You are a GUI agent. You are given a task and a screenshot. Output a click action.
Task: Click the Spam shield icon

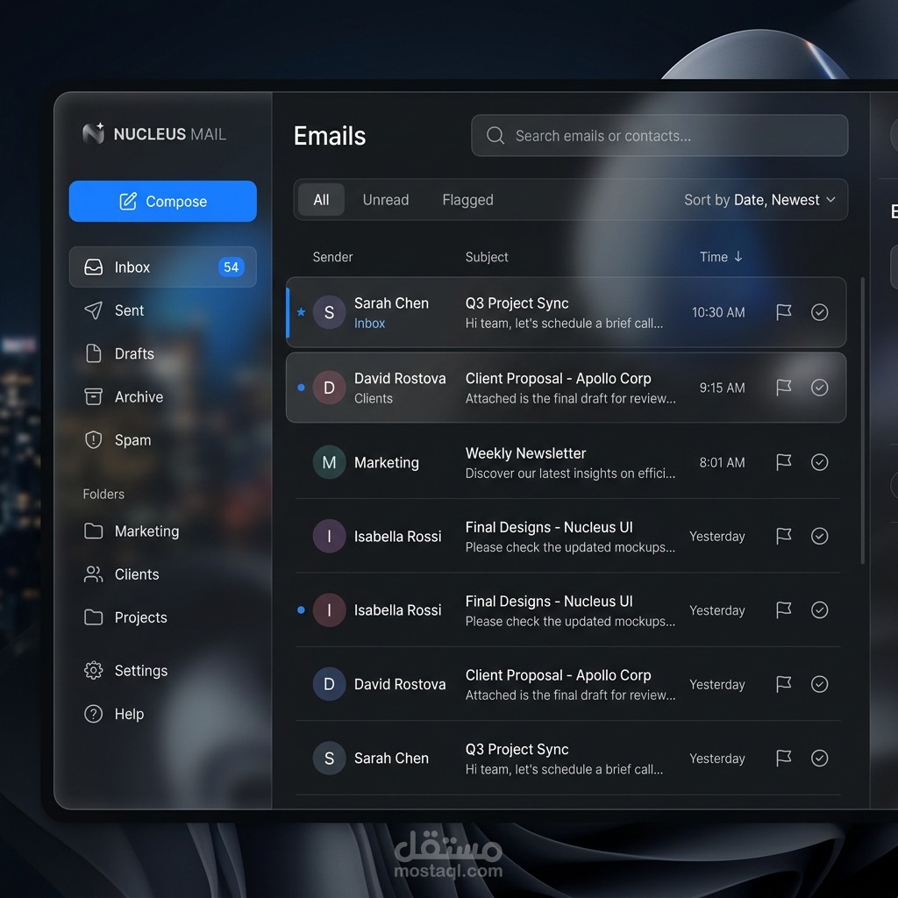click(x=93, y=440)
